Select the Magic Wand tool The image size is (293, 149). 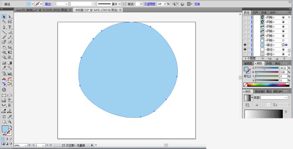click(4, 22)
